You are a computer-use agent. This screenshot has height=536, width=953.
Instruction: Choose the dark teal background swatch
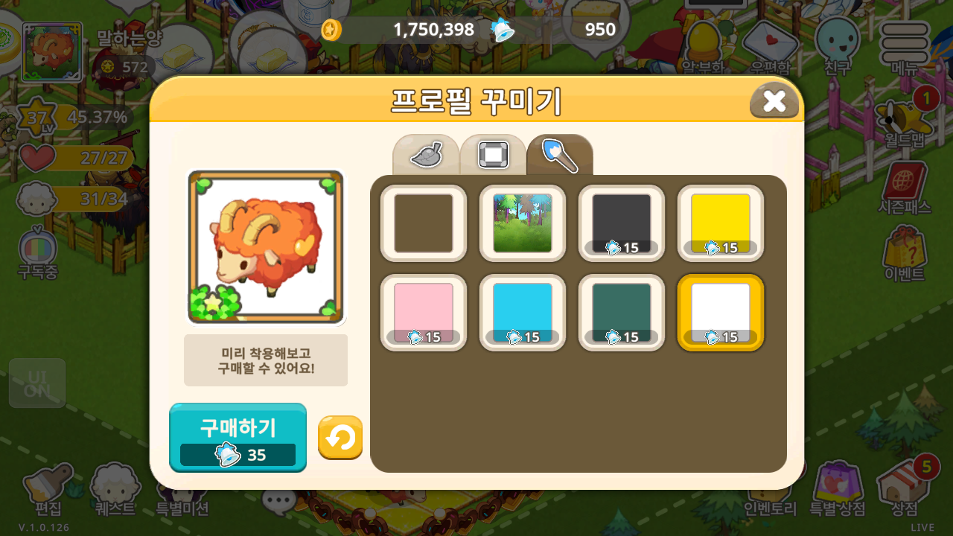(x=622, y=313)
